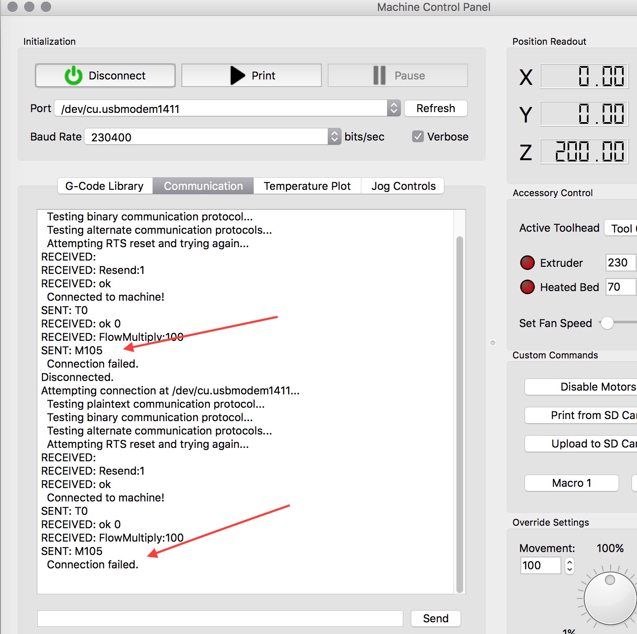Click Print from SD Card button

(581, 415)
